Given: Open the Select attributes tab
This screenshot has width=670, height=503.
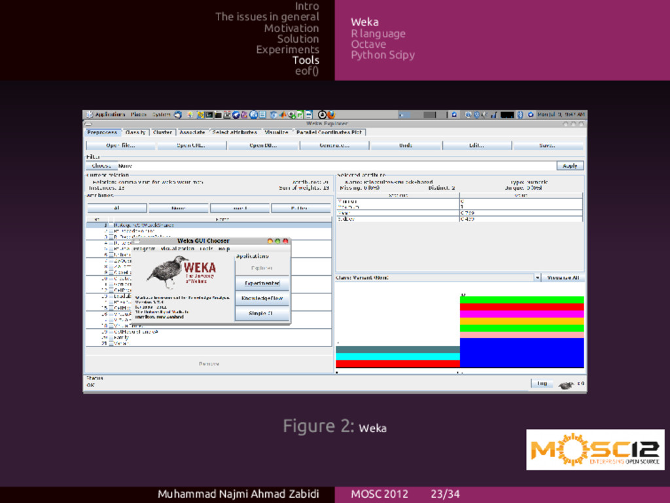Looking at the screenshot, I should click(235, 132).
